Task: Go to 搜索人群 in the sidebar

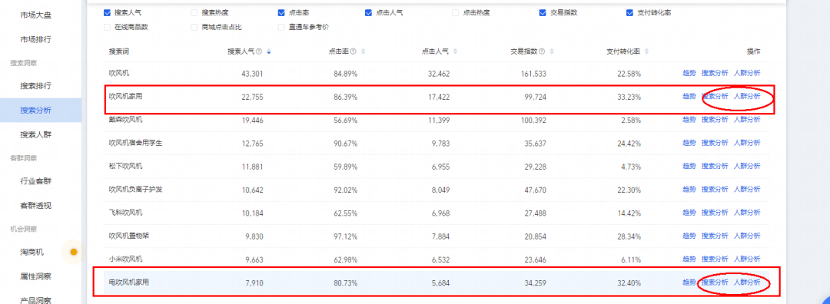Action: pyautogui.click(x=35, y=135)
